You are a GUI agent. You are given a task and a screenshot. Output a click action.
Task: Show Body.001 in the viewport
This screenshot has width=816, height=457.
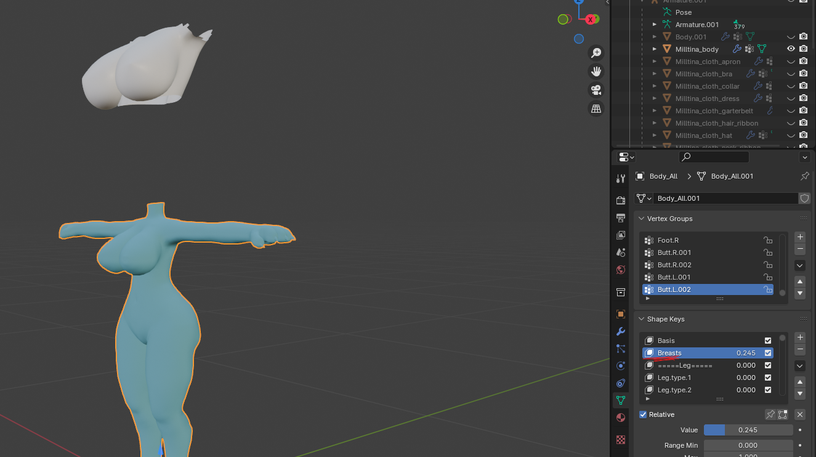[791, 37]
